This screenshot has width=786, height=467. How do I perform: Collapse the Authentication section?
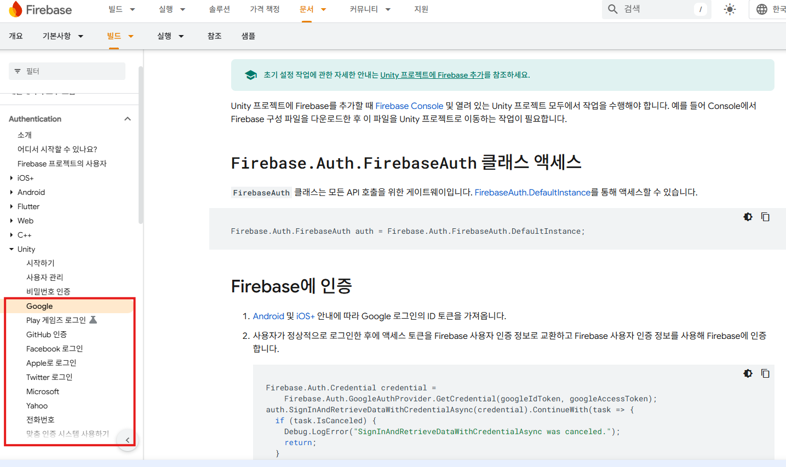[128, 119]
